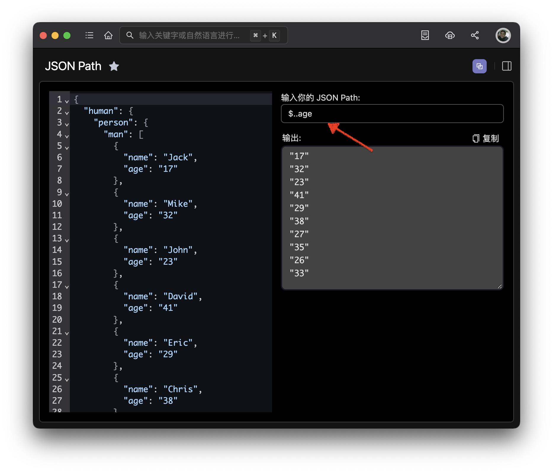Click the search magnifier icon
The width and height of the screenshot is (553, 472).
[x=130, y=35]
